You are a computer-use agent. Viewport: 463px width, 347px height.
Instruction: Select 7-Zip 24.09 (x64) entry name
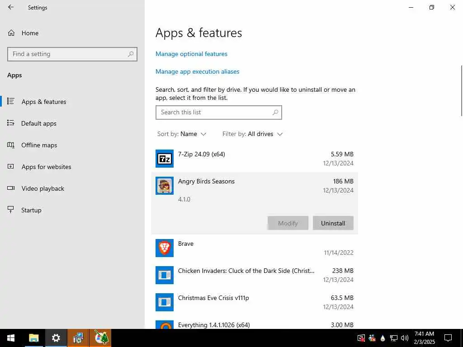tap(201, 155)
